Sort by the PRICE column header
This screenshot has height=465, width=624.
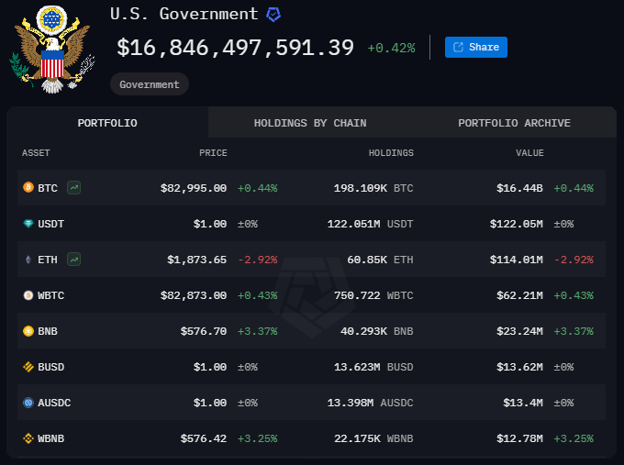click(213, 153)
